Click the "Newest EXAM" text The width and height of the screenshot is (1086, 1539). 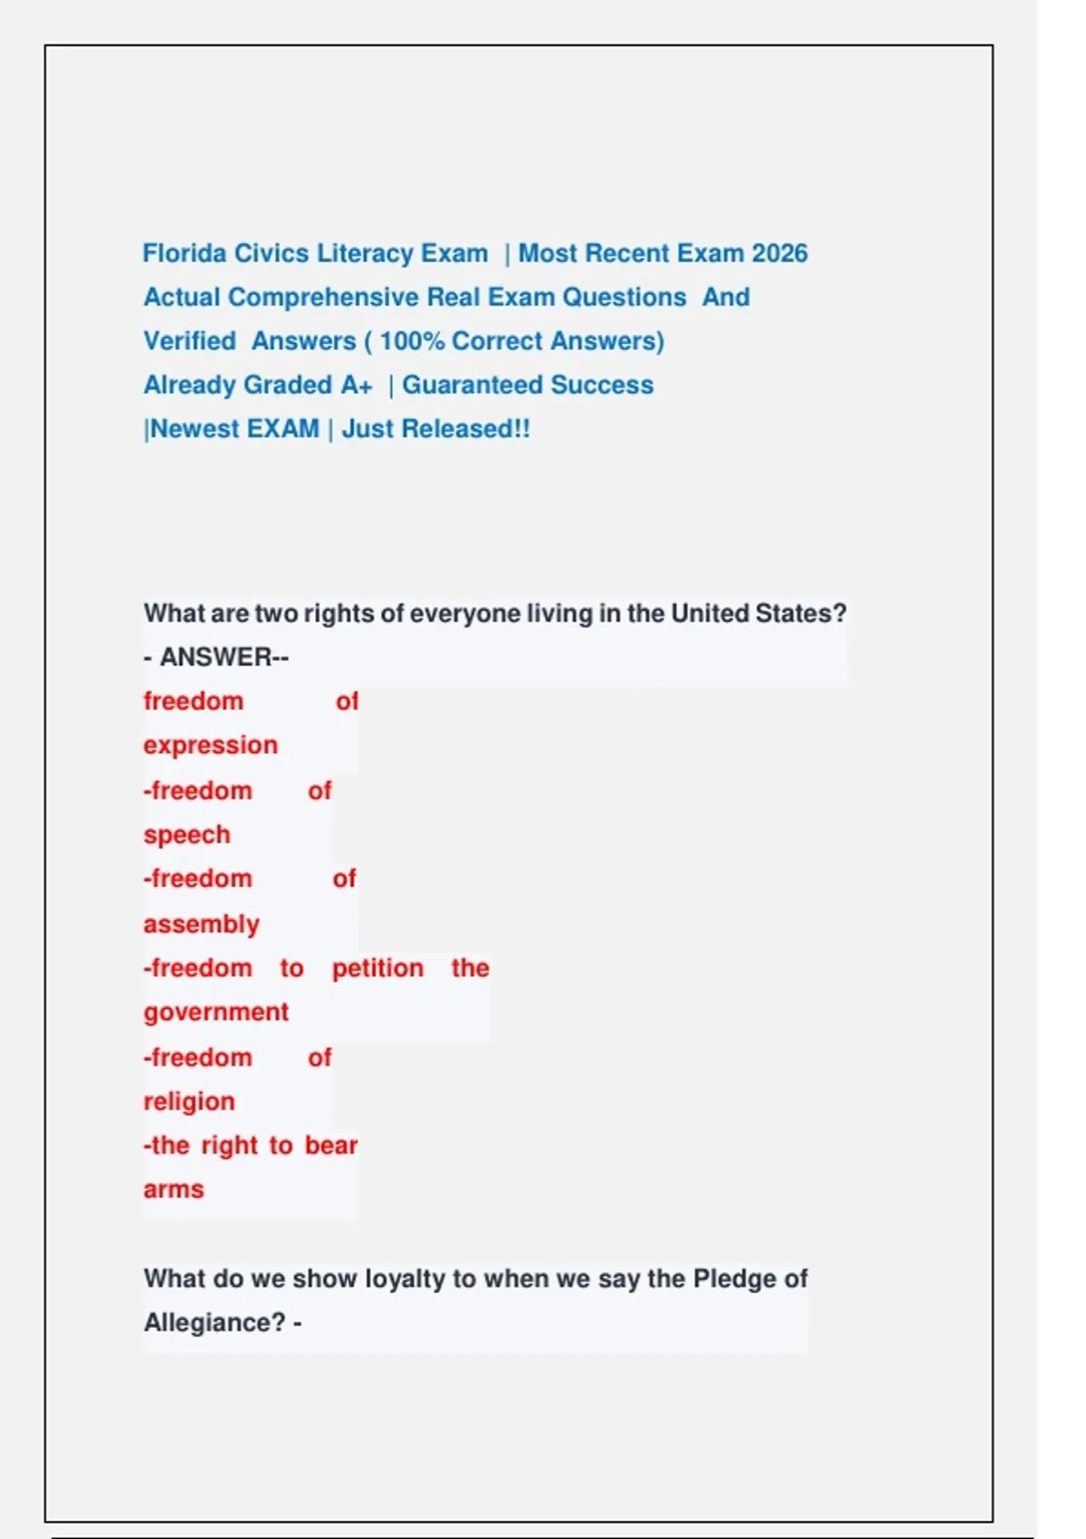[x=233, y=428]
